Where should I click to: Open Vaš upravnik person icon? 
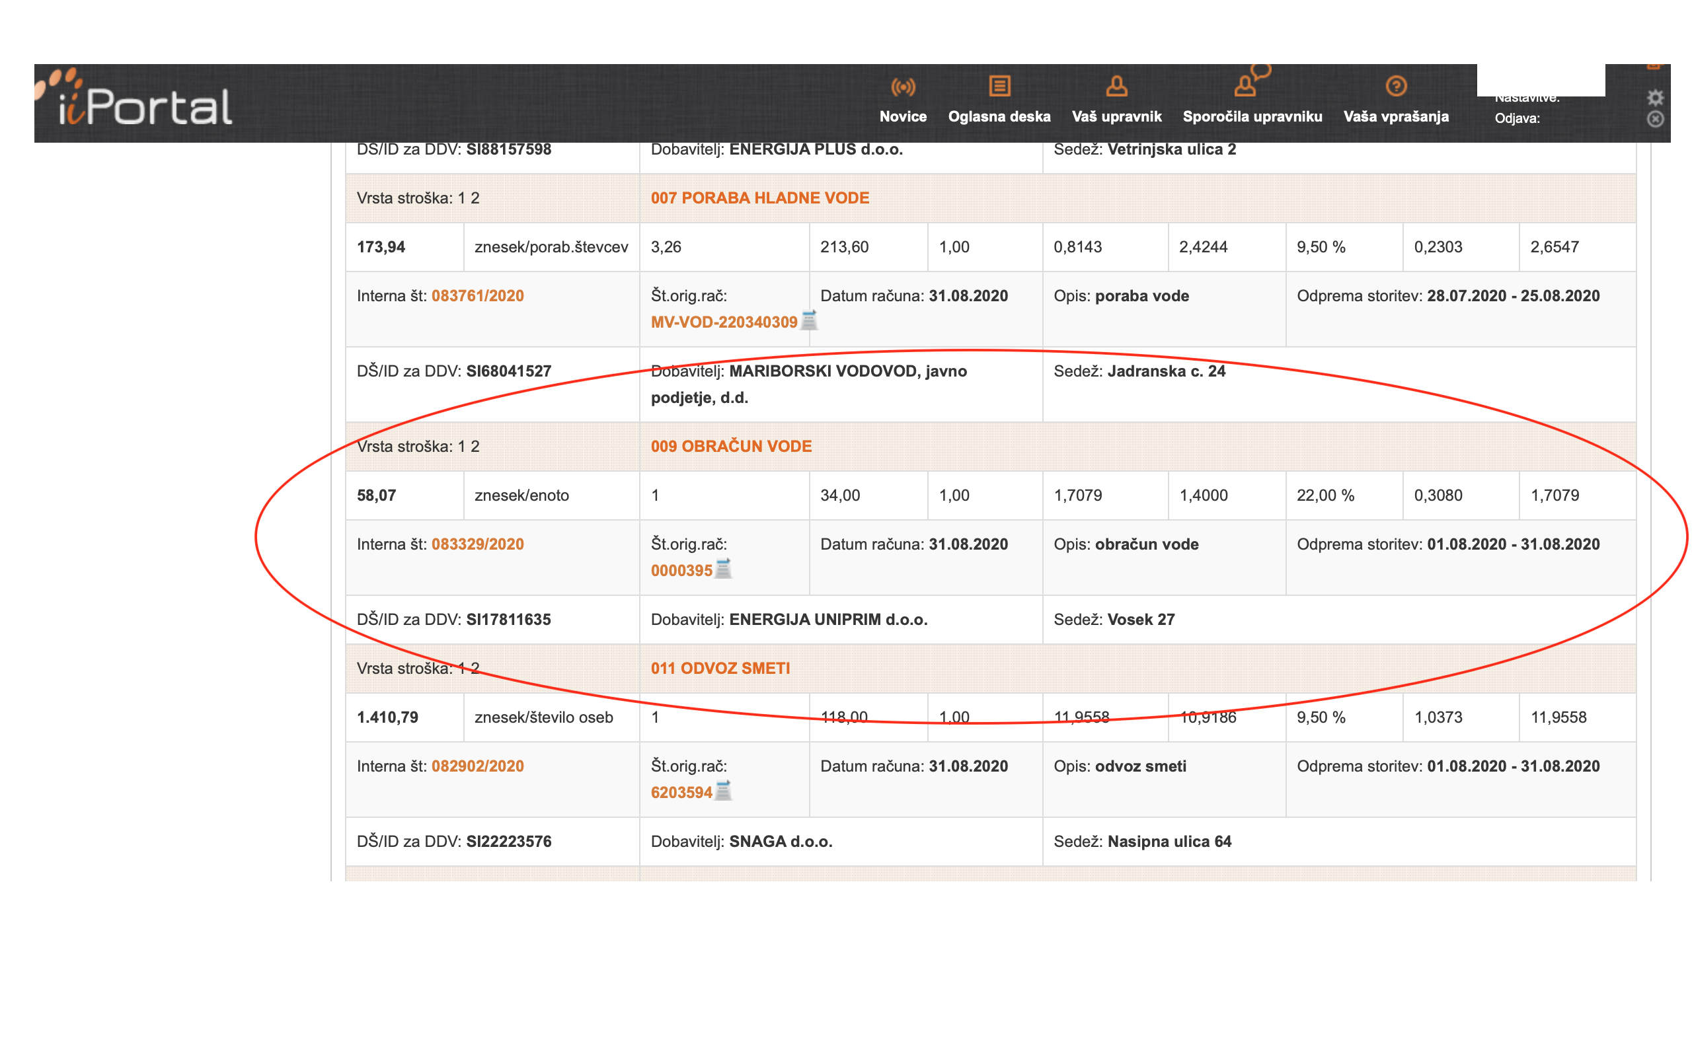pos(1116,86)
